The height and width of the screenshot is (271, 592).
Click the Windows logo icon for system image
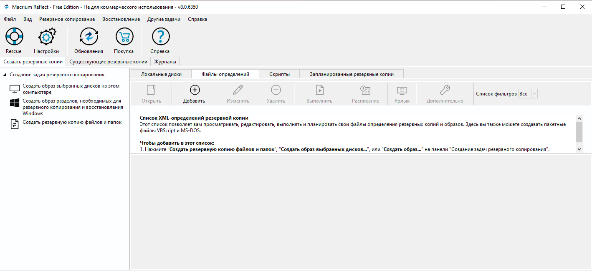click(x=15, y=103)
